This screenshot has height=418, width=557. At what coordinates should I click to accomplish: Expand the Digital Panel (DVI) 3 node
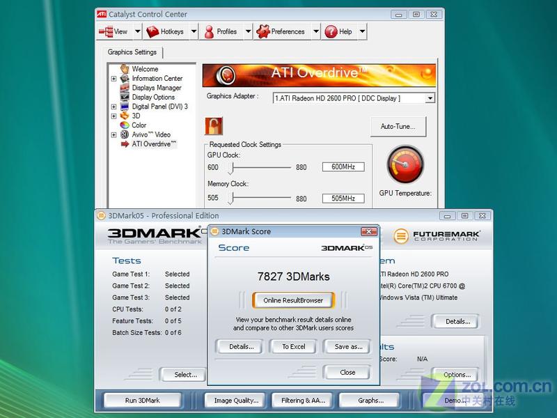[x=113, y=107]
